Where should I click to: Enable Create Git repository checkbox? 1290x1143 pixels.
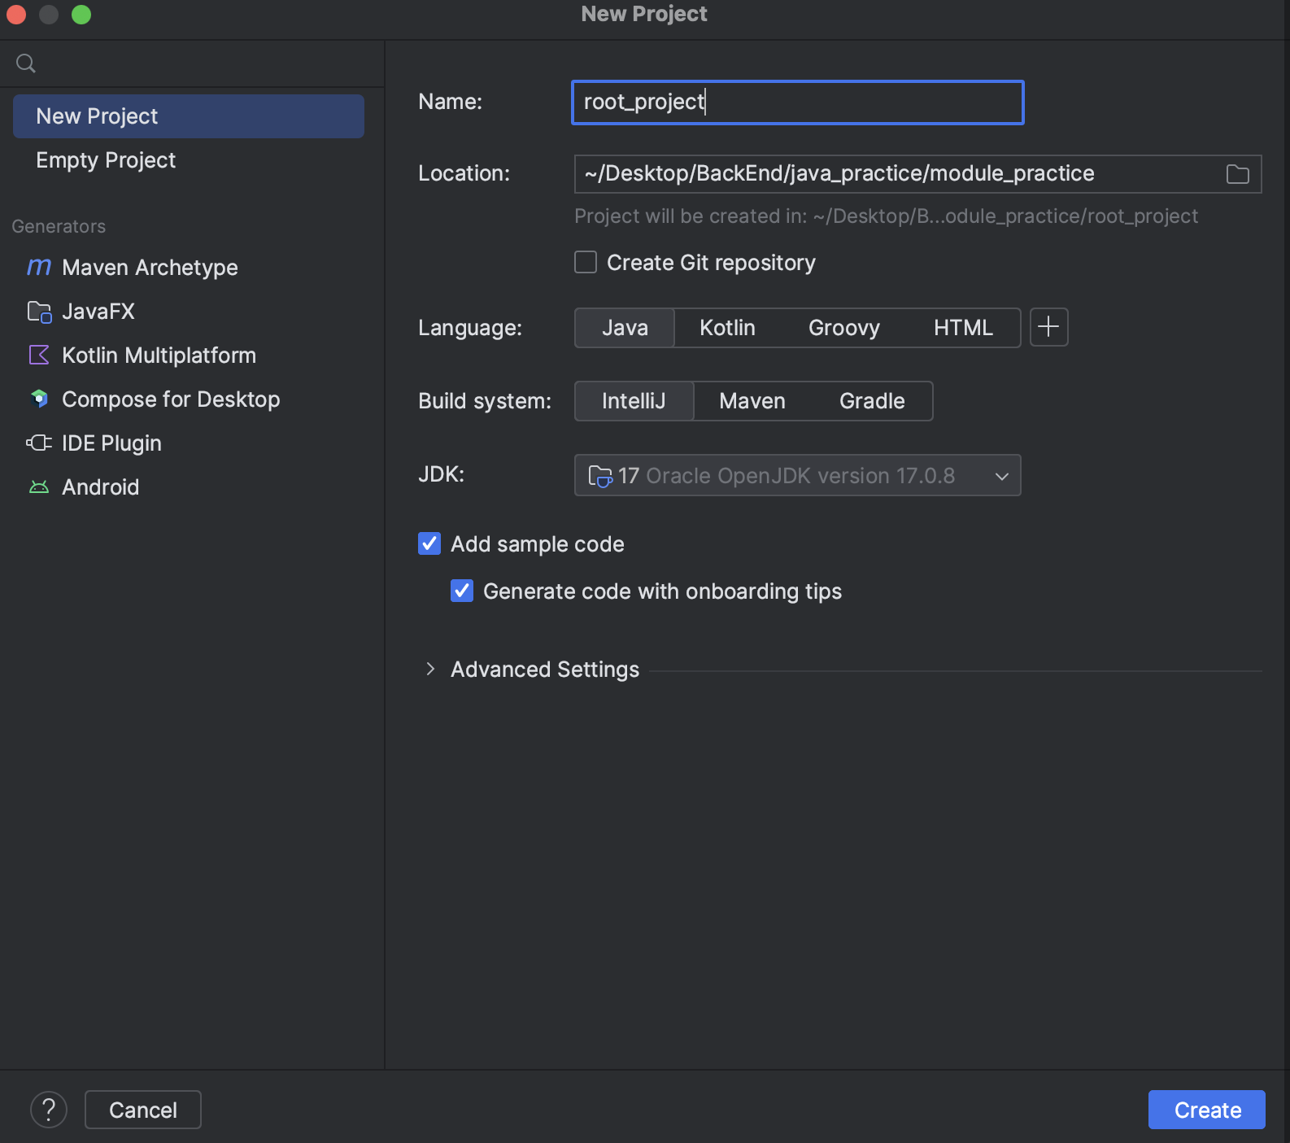586,262
